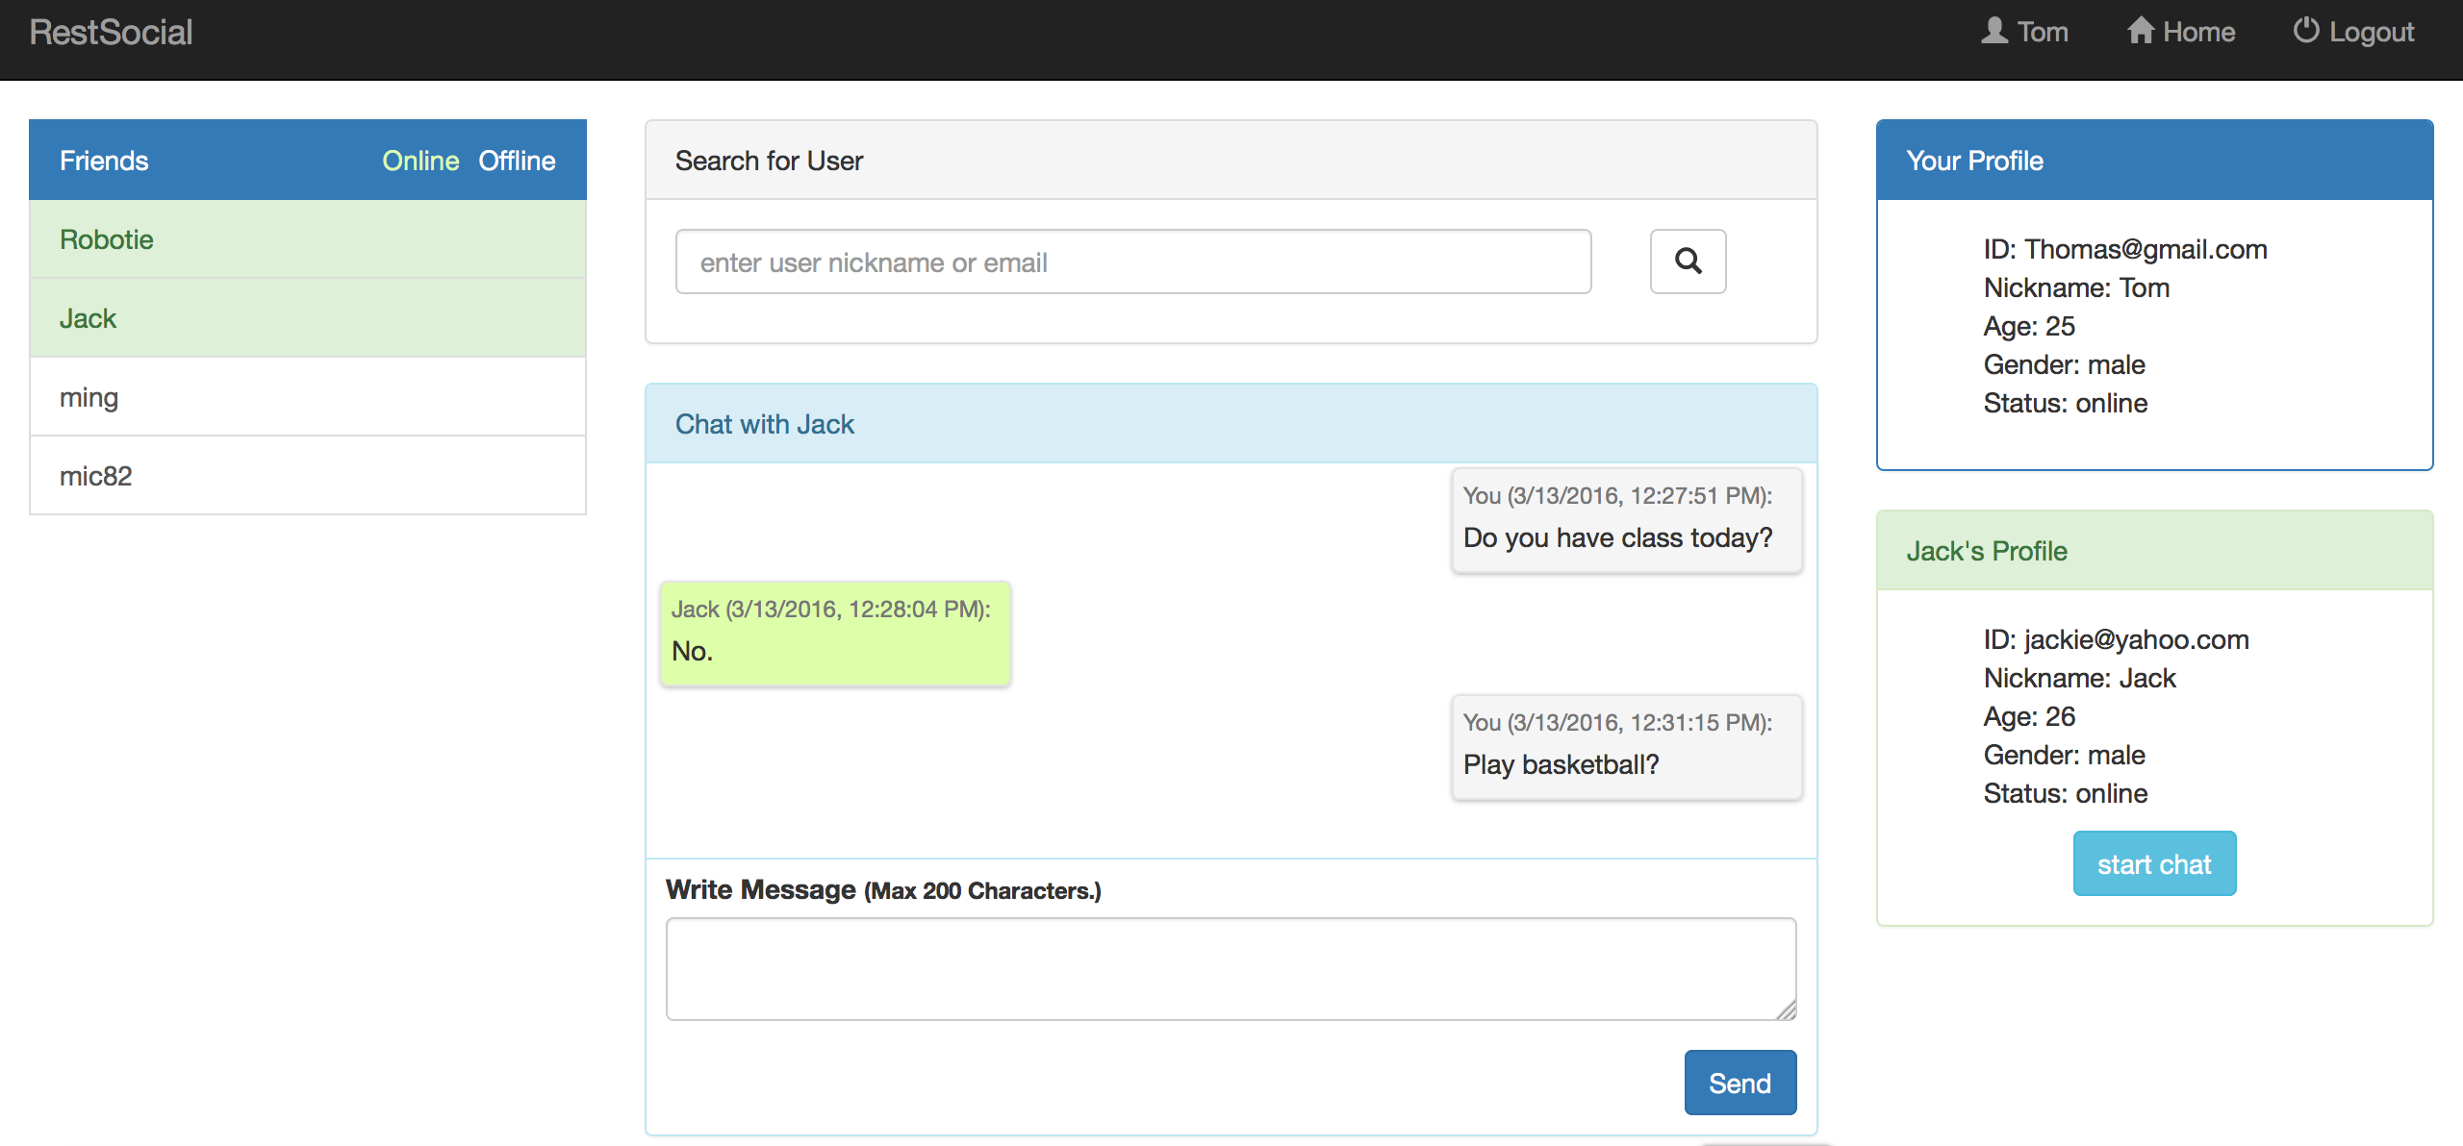The height and width of the screenshot is (1146, 2463).
Task: Click Jack's 'No.' message bubble
Action: pos(835,634)
